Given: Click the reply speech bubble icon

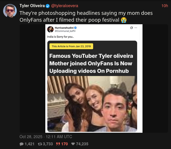Looking at the screenshot, I should tap(21, 144).
